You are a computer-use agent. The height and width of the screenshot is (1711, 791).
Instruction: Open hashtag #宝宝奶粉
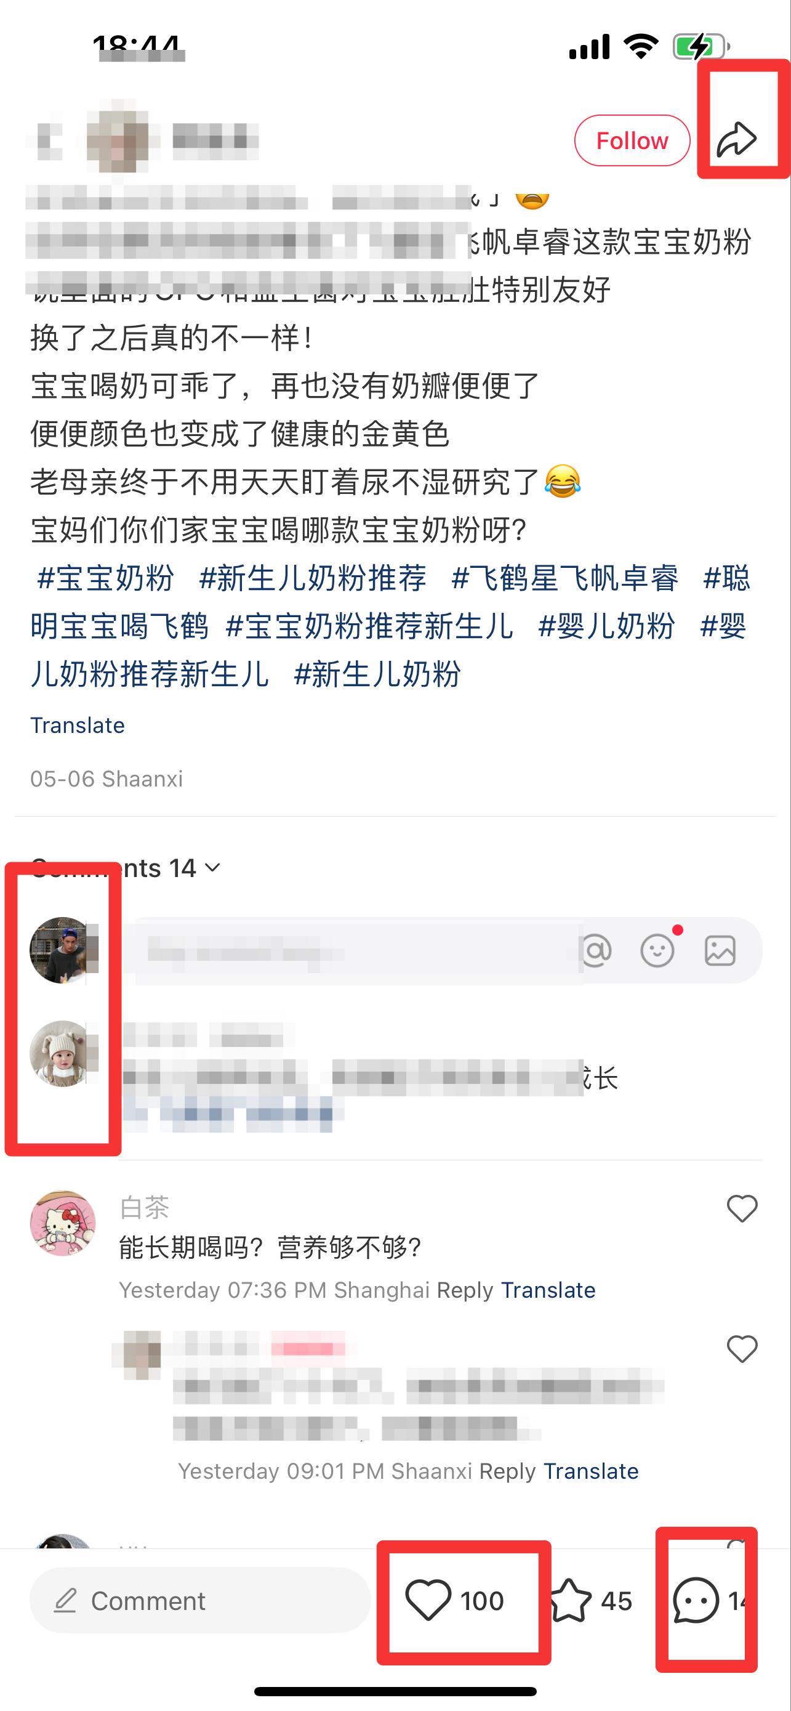tap(105, 578)
